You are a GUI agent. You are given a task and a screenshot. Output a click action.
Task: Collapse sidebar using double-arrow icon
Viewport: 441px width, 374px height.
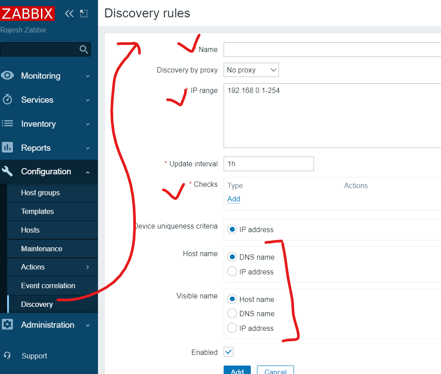click(x=69, y=14)
